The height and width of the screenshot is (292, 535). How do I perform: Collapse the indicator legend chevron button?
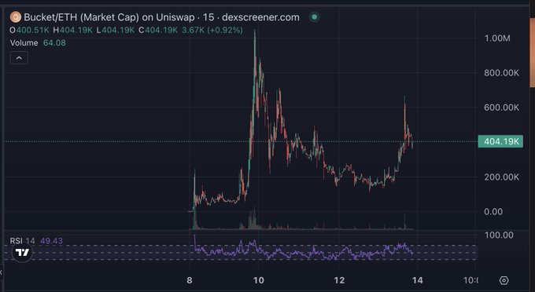pos(19,58)
